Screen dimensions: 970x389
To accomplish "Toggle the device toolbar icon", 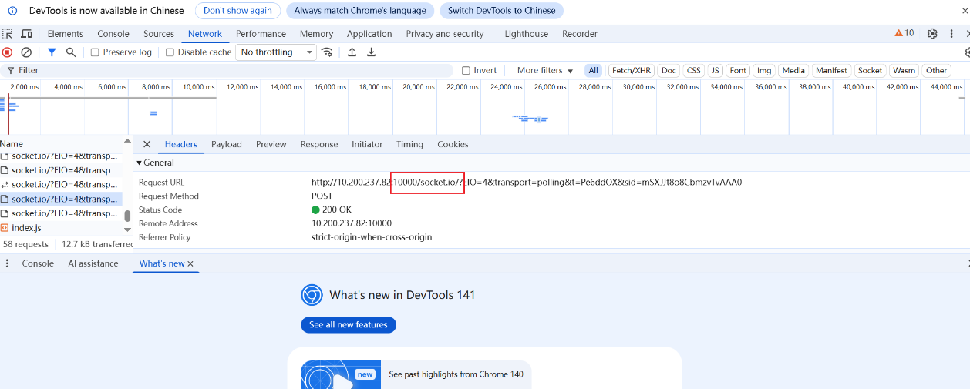I will (x=26, y=34).
